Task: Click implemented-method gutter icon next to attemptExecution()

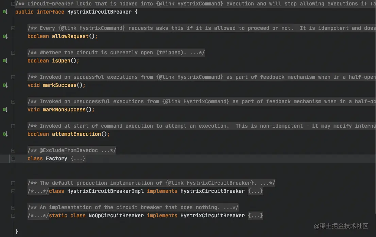Action: coord(5,134)
